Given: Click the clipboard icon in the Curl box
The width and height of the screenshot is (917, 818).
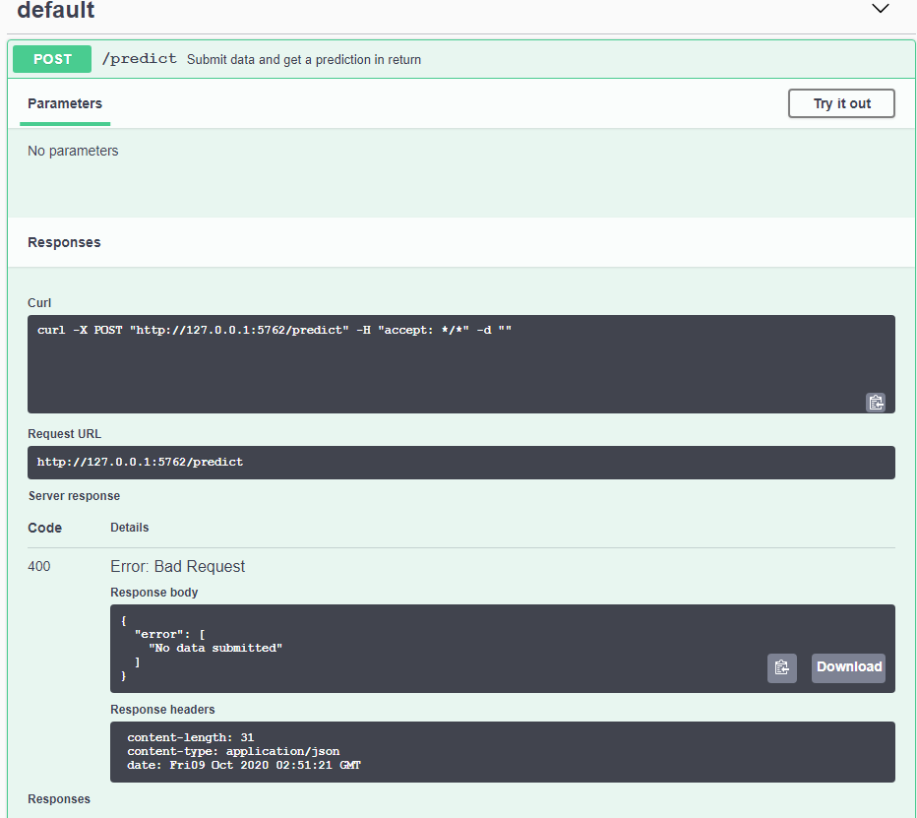Looking at the screenshot, I should 876,402.
